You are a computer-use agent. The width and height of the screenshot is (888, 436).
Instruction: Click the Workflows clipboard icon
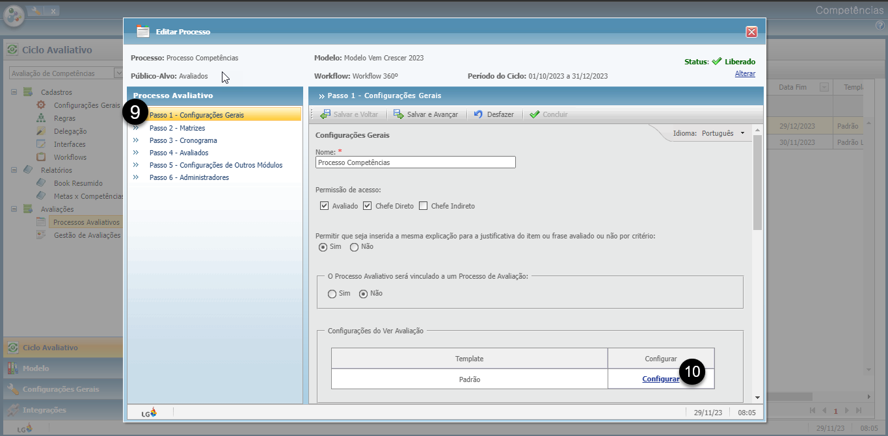tap(41, 157)
